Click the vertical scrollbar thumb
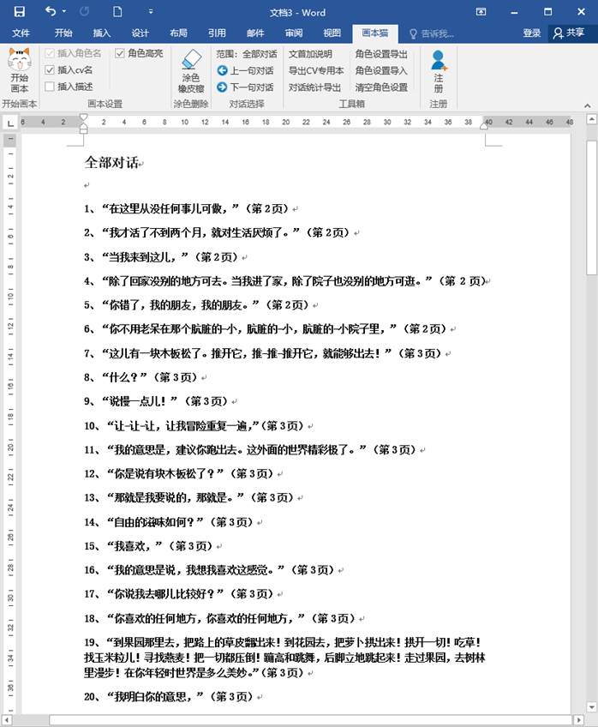The image size is (598, 727). pyautogui.click(x=591, y=207)
